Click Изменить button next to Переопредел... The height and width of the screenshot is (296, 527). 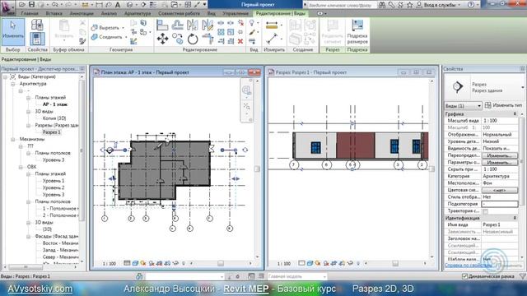[500, 155]
